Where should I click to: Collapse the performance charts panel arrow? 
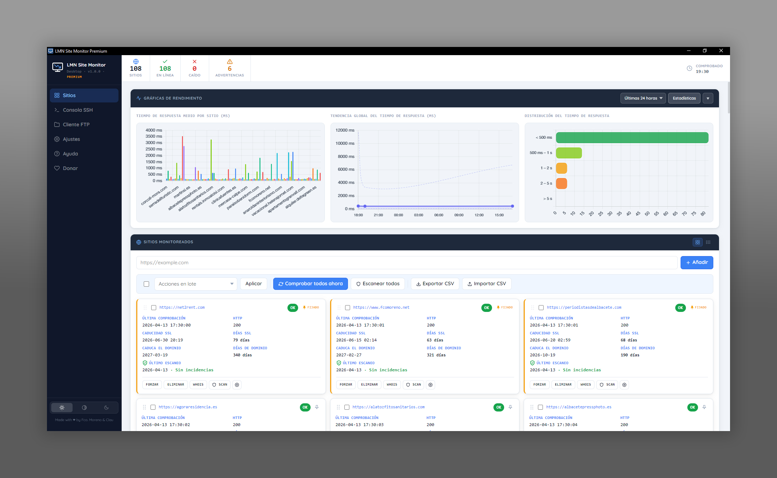pos(708,98)
